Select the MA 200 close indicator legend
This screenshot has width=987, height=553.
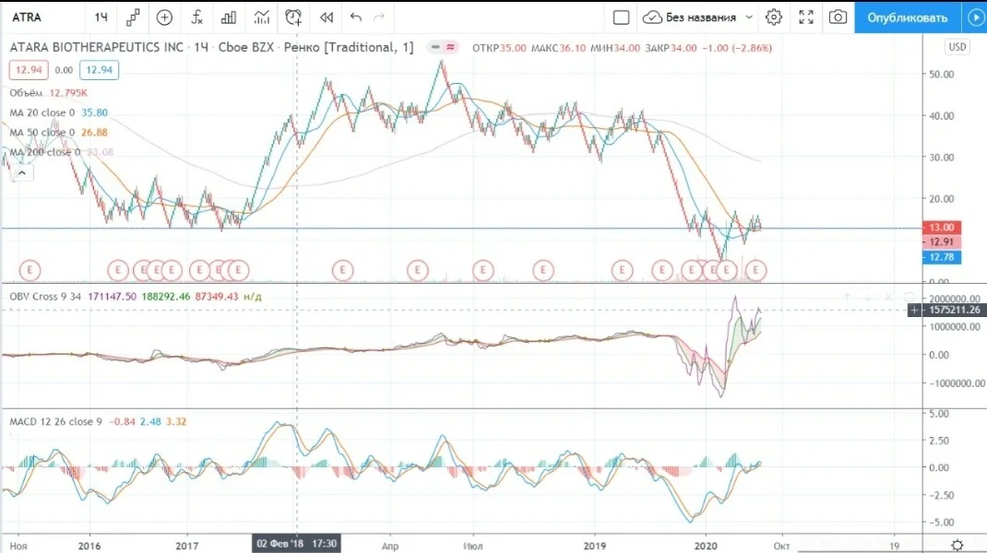tap(44, 152)
